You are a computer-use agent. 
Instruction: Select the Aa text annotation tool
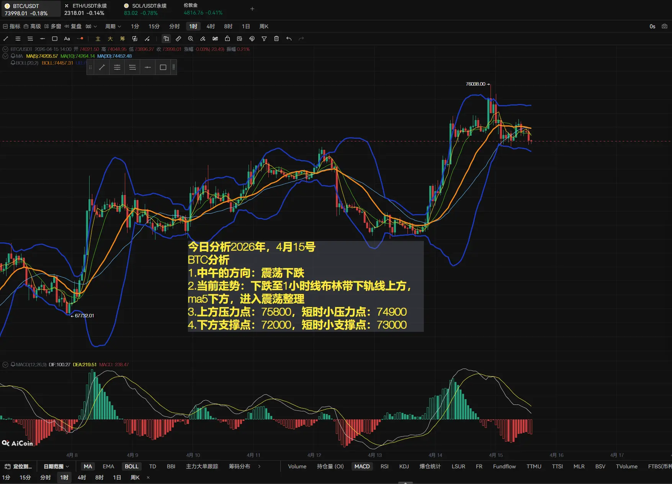67,39
